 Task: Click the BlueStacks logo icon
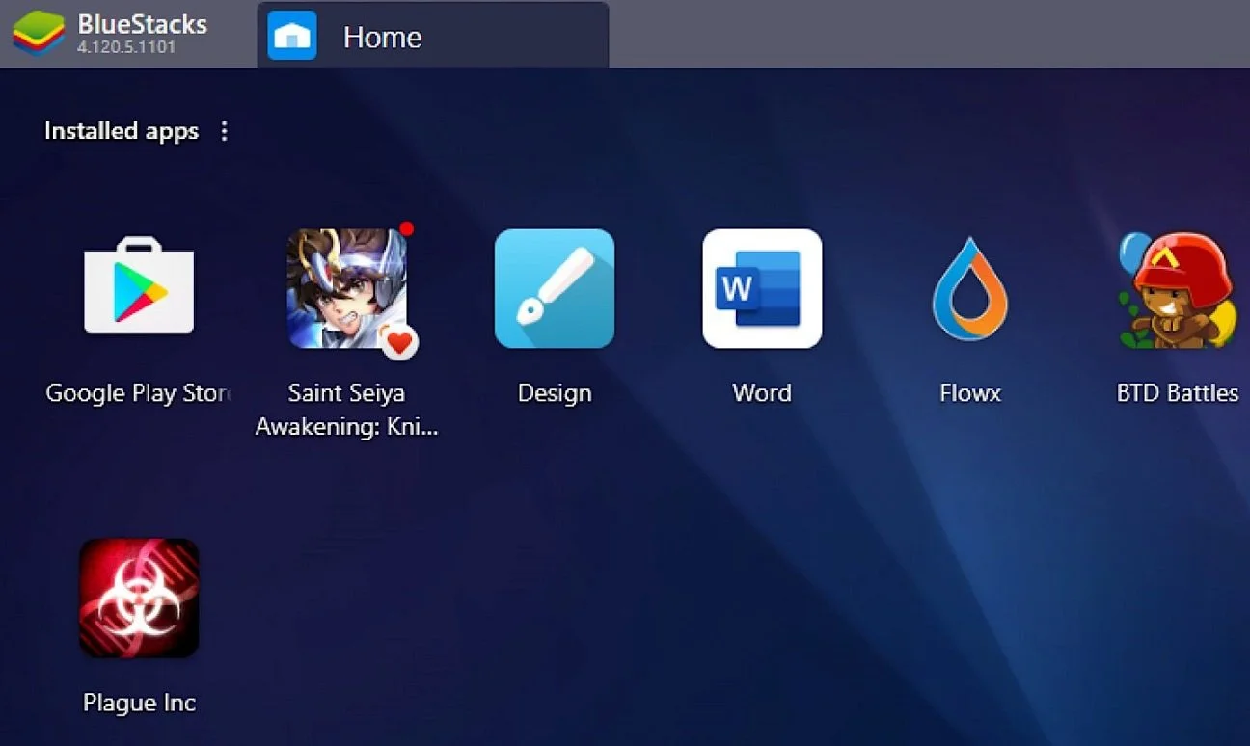click(39, 34)
